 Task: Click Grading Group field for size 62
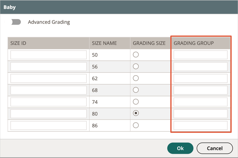200,78
